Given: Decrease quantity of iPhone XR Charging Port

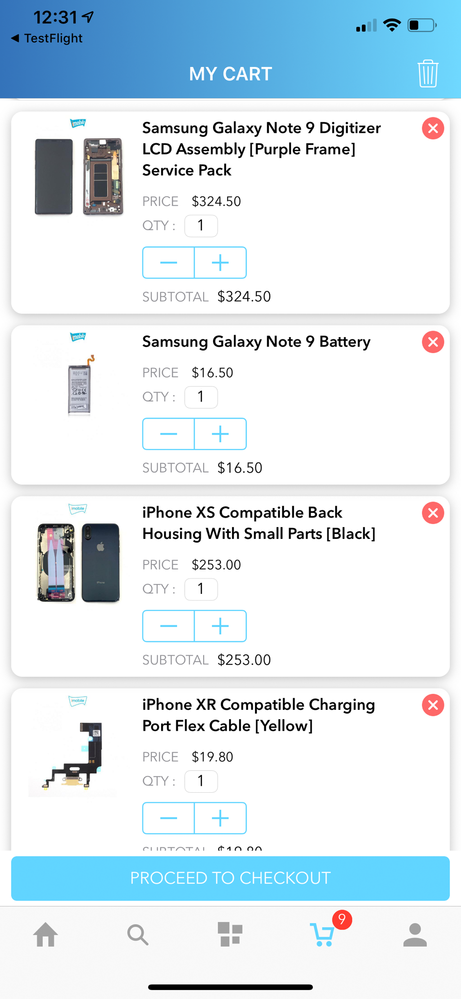Looking at the screenshot, I should 169,818.
